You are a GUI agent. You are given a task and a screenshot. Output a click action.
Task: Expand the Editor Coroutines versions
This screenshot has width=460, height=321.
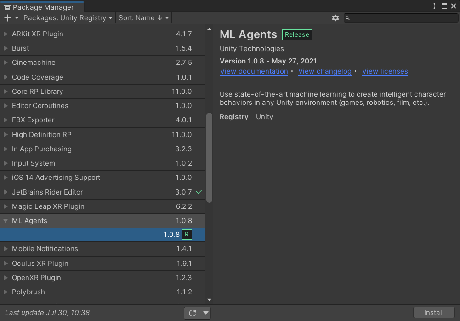click(x=5, y=106)
